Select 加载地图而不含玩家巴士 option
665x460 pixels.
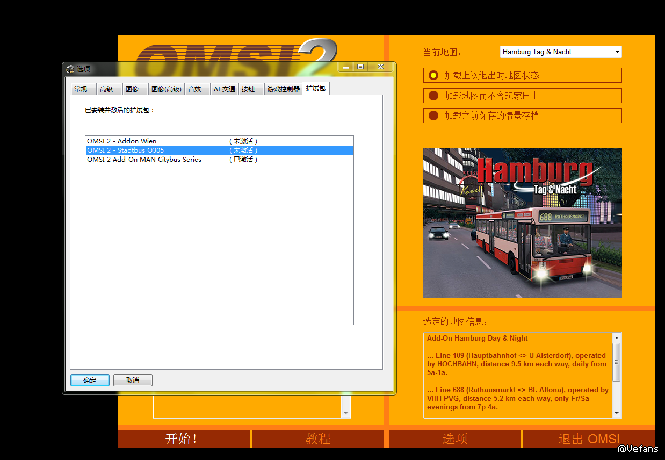pos(522,96)
